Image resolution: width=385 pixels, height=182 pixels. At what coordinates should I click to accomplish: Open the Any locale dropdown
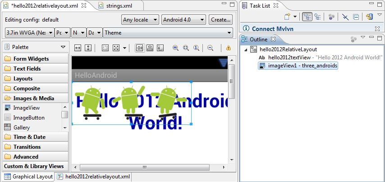140,20
